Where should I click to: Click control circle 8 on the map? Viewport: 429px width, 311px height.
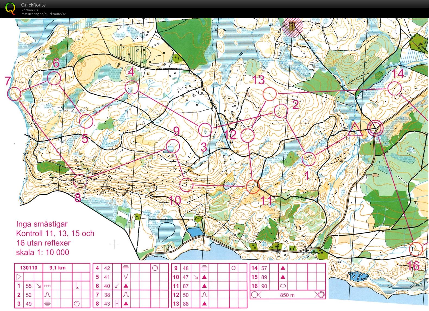pos(80,181)
